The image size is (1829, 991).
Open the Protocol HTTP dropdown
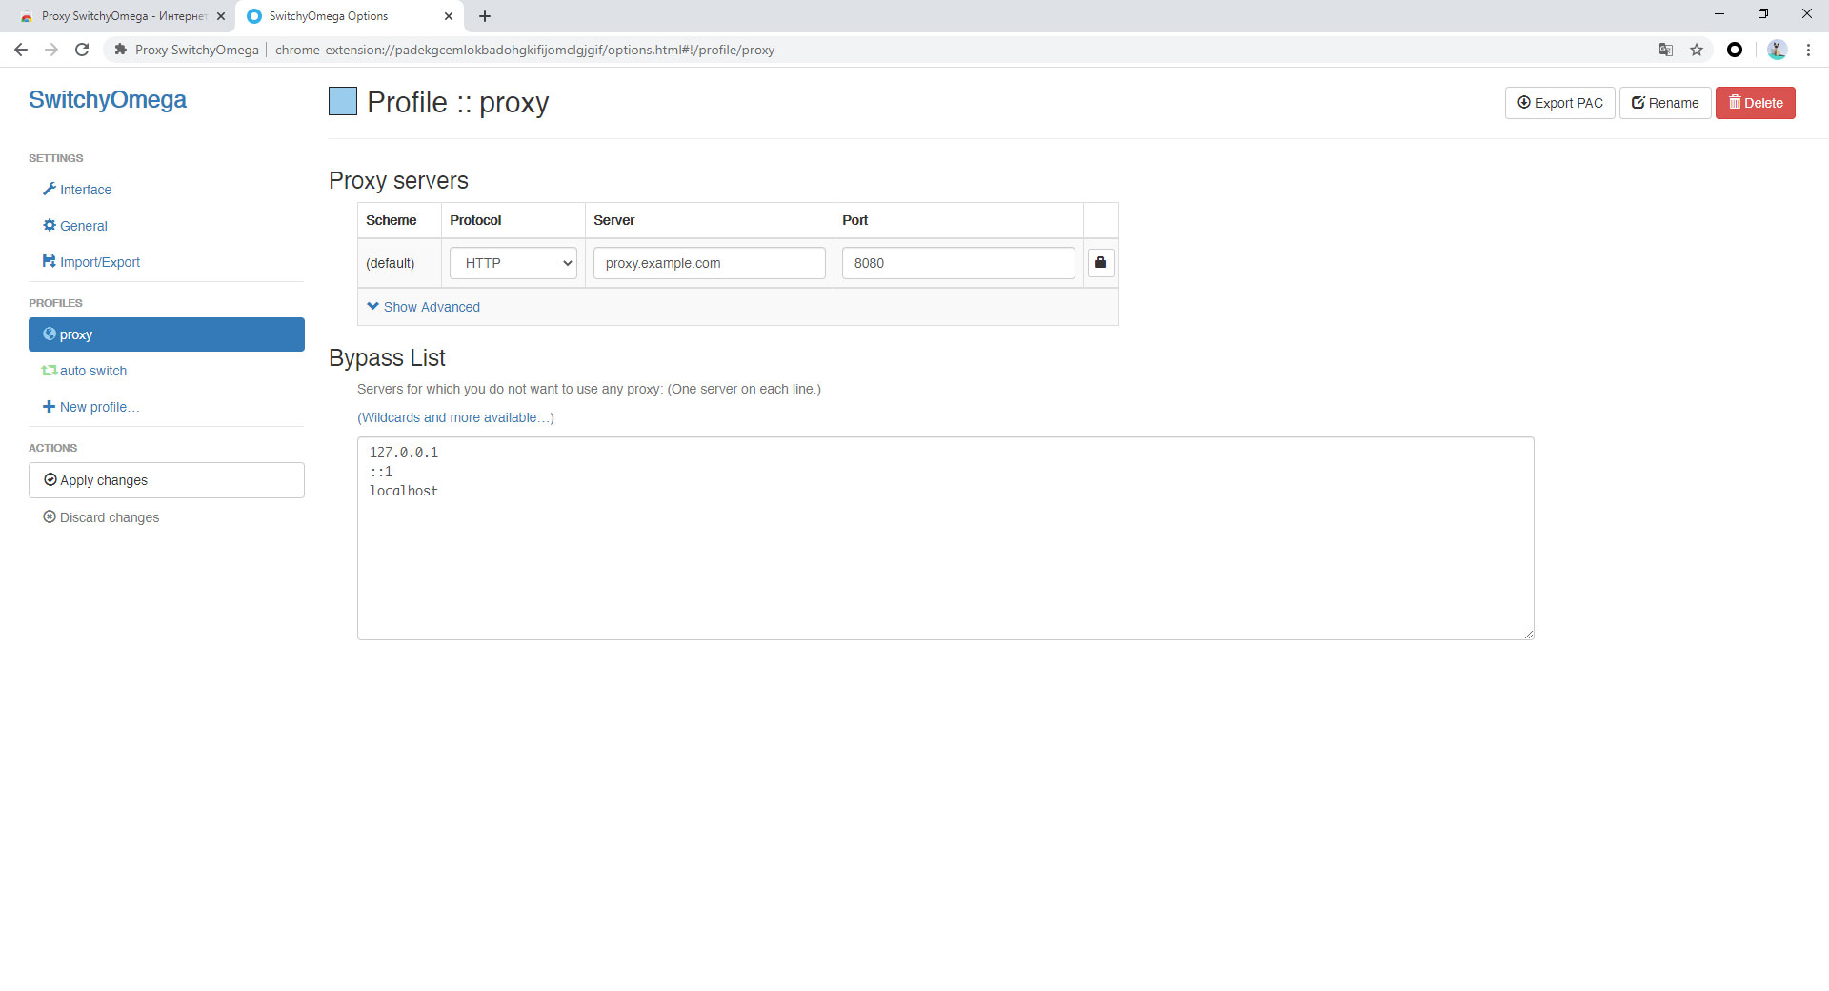[x=513, y=263]
